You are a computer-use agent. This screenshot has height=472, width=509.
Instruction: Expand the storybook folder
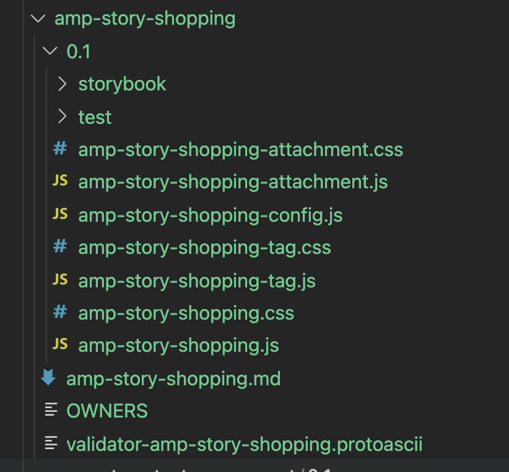click(62, 84)
